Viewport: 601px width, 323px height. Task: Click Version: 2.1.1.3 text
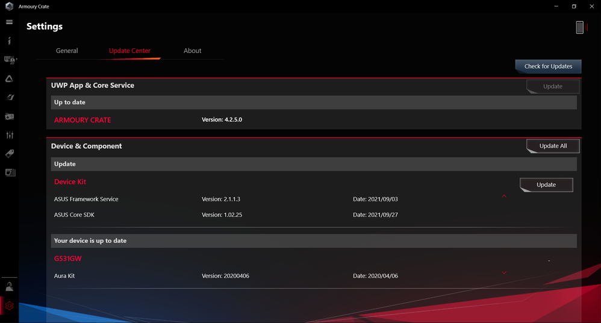pyautogui.click(x=221, y=199)
